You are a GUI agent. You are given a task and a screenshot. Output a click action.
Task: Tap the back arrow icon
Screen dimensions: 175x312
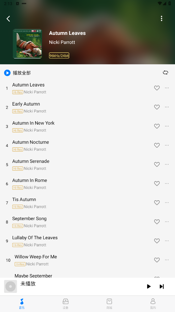click(x=8, y=19)
